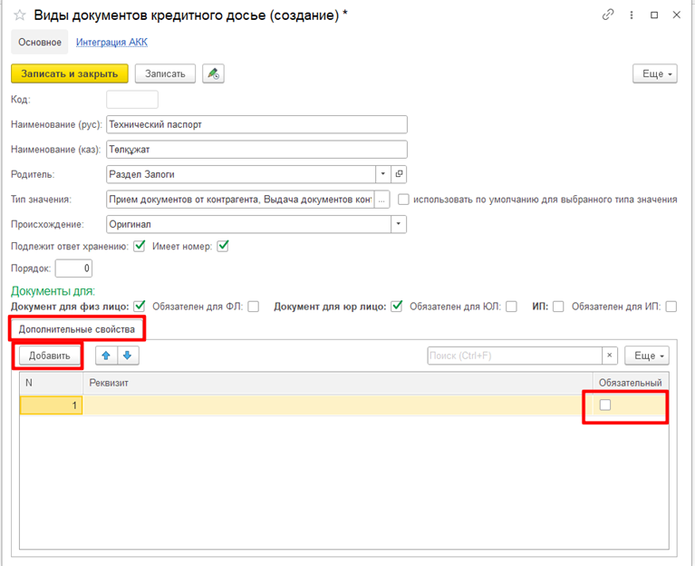Image resolution: width=695 pixels, height=566 pixels.
Task: Open Тип значения selection ellipsis button
Action: (381, 200)
